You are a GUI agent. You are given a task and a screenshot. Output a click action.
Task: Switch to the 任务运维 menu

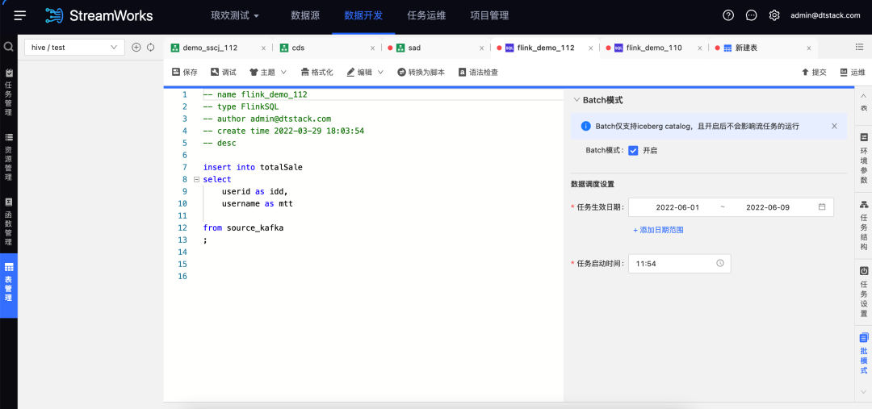point(426,15)
